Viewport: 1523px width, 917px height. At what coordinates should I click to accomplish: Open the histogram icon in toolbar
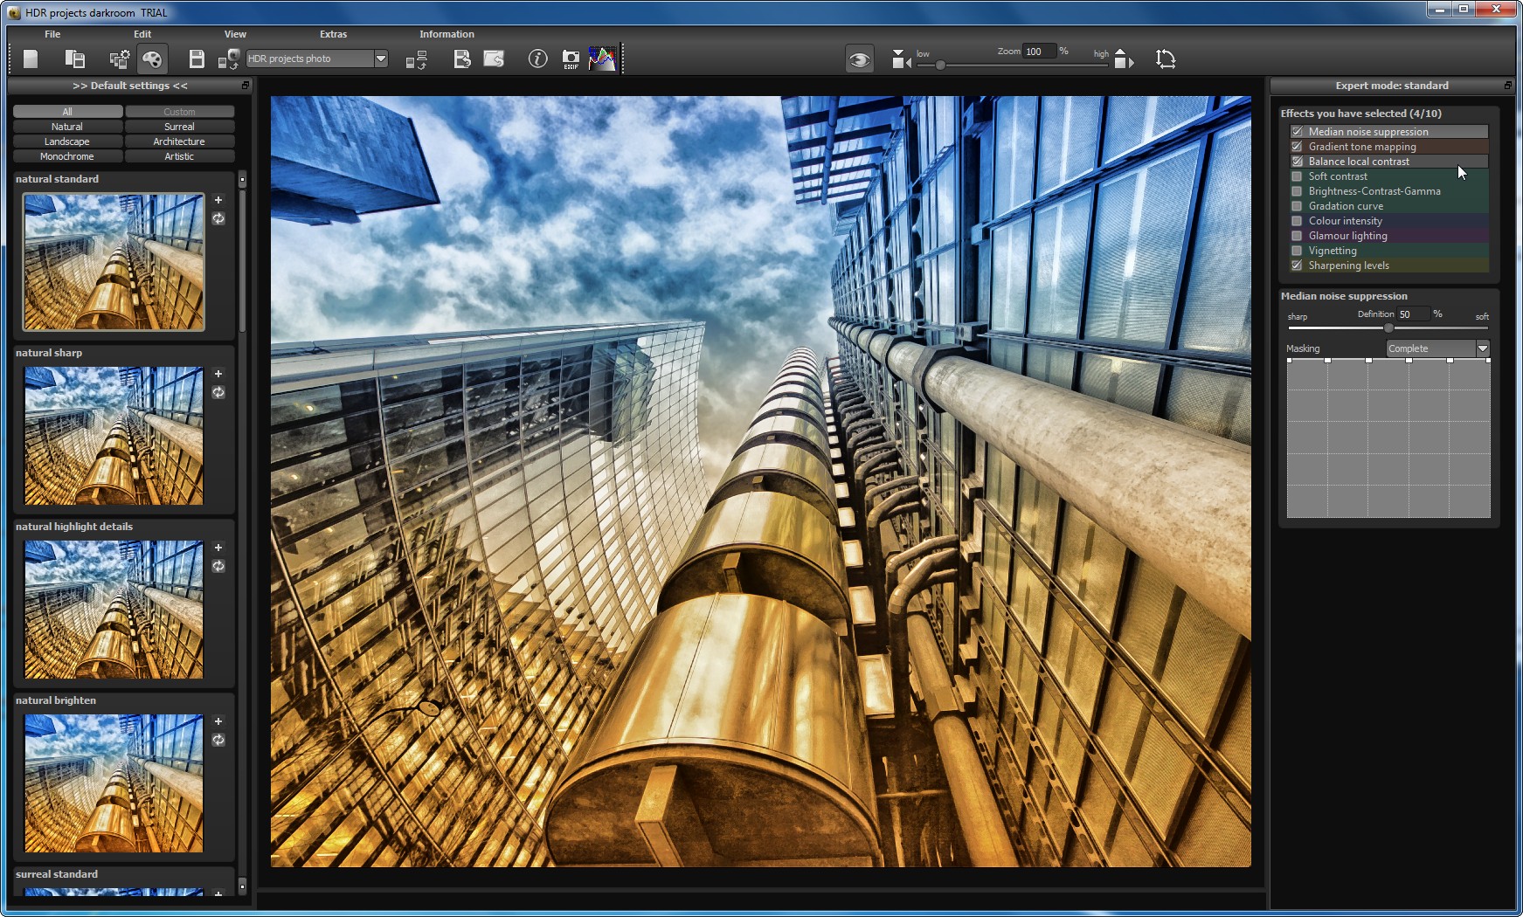coord(602,59)
